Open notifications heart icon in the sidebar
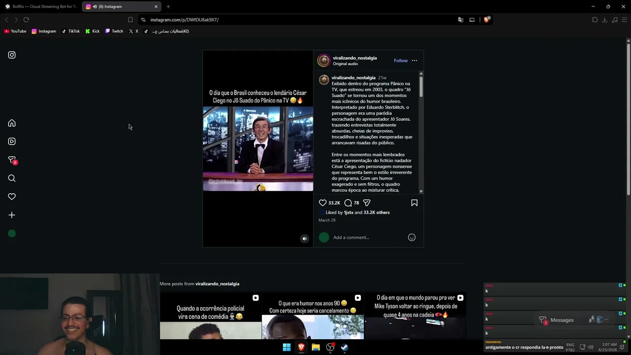This screenshot has width=631, height=355. click(x=12, y=197)
